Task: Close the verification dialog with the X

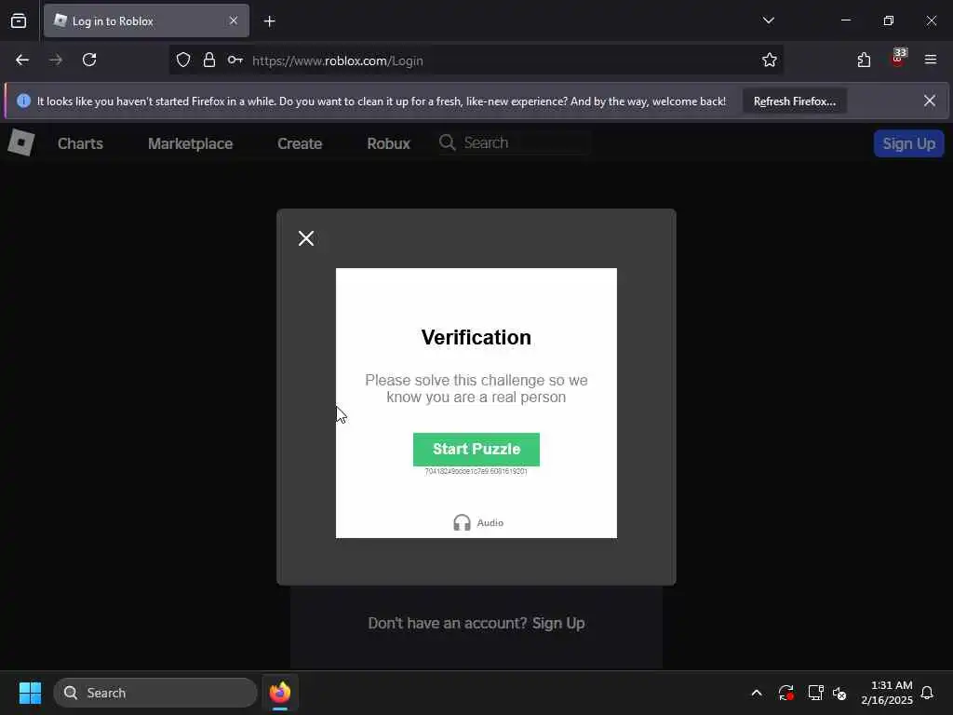Action: 306,238
